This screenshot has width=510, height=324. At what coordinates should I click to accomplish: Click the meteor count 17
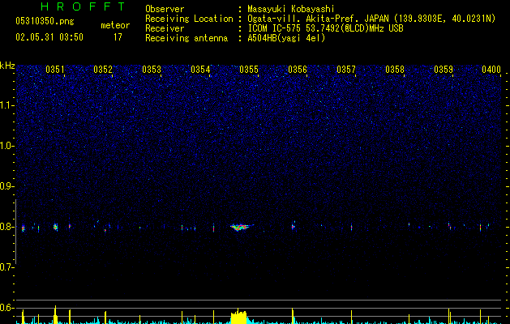tap(118, 37)
